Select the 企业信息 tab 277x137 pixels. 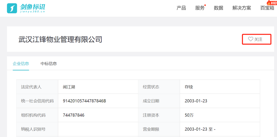coord(21,64)
